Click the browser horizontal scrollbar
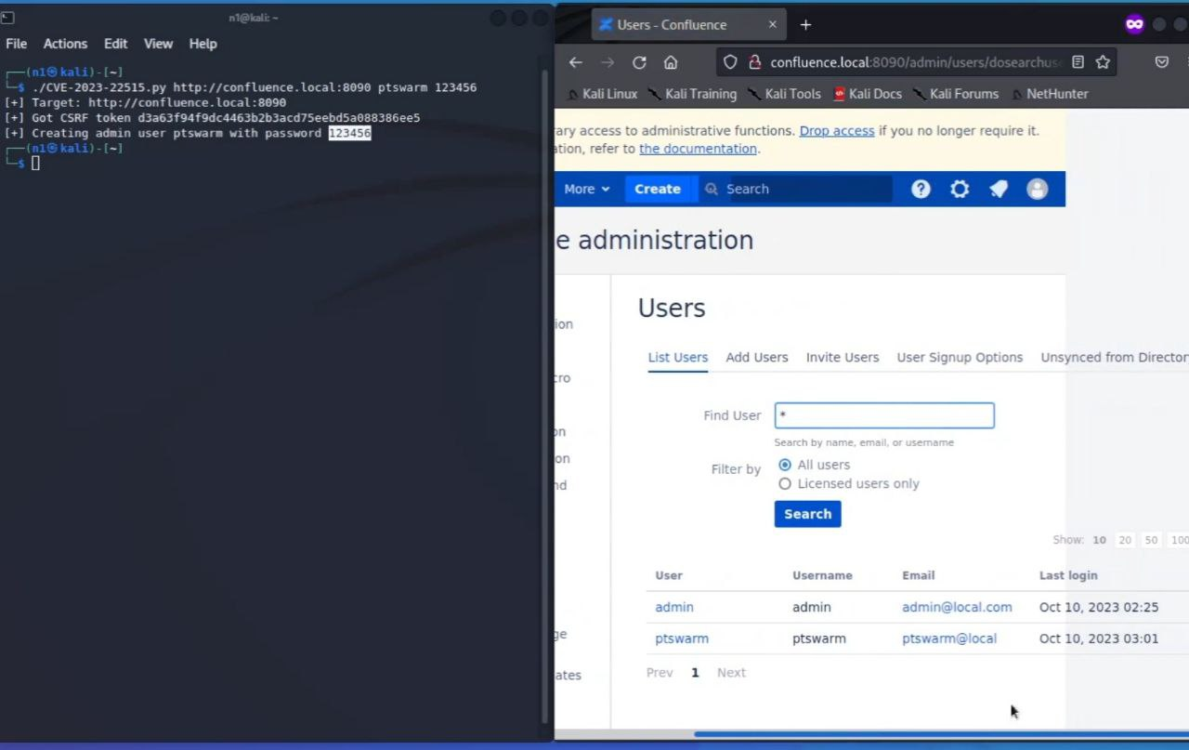1189x750 pixels. click(941, 734)
